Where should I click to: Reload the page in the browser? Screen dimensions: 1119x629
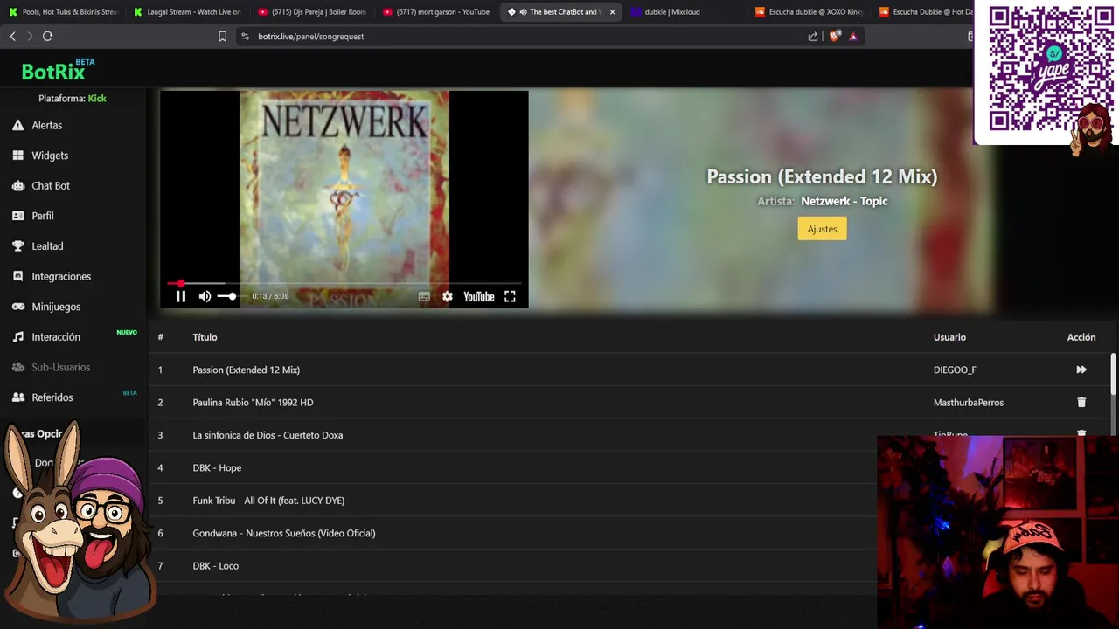(47, 36)
